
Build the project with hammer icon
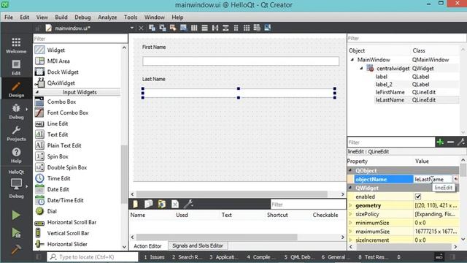click(16, 249)
